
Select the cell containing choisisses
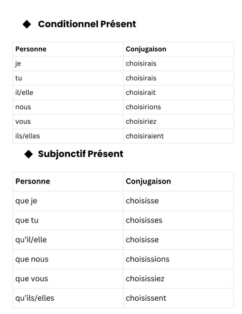(x=178, y=220)
